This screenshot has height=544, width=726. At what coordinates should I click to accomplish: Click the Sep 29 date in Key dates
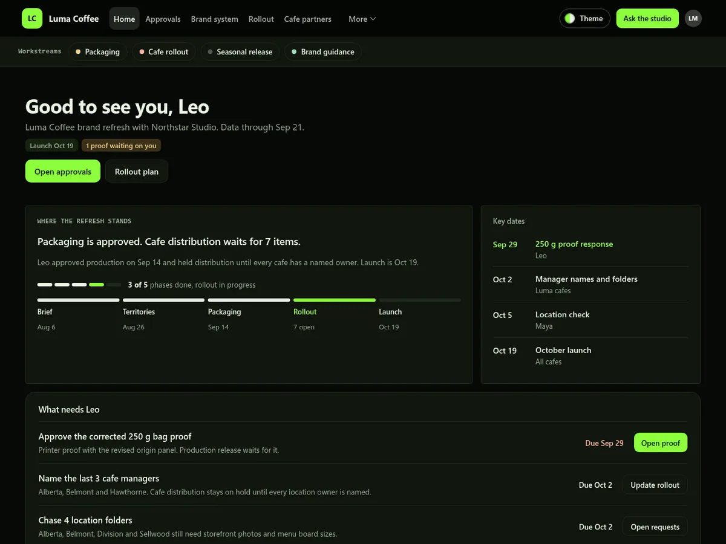tap(505, 244)
